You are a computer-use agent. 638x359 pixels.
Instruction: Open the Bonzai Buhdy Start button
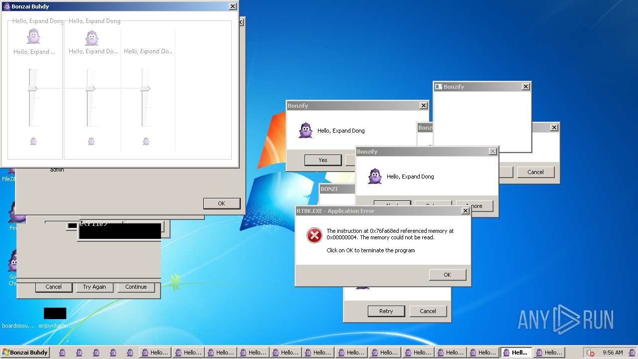point(25,353)
